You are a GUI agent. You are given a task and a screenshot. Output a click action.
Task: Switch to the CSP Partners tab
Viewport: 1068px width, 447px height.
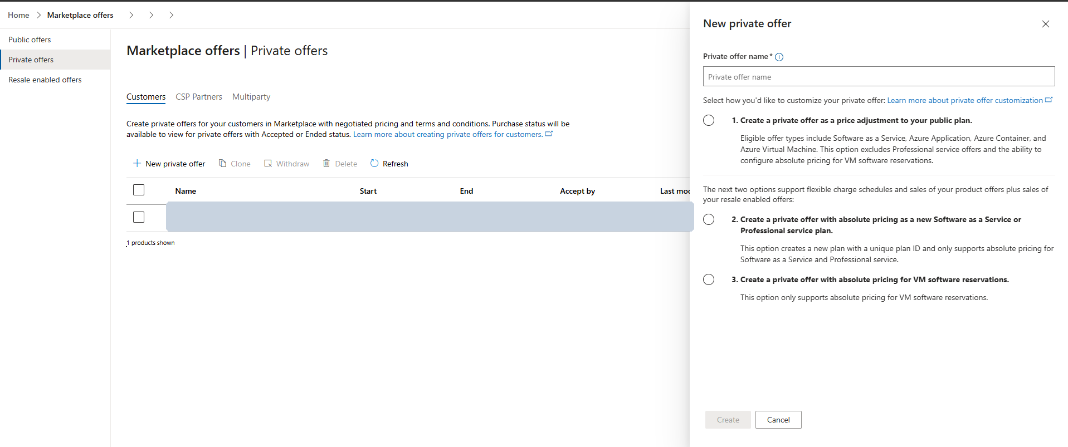click(199, 97)
